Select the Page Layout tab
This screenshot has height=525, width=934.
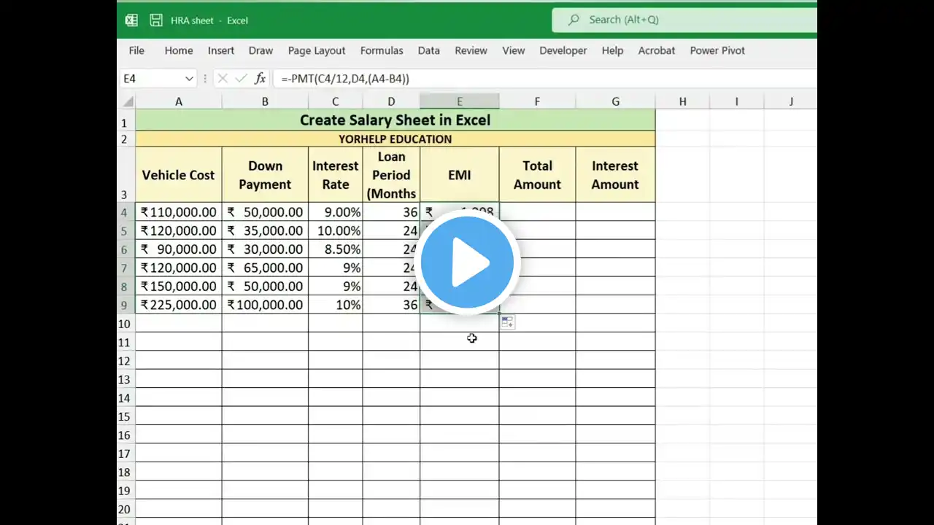point(317,50)
